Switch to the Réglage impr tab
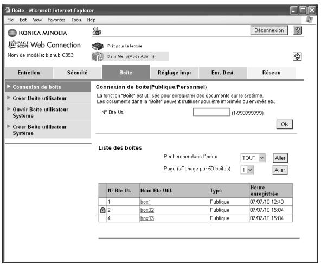This screenshot has width=321, height=264. coord(175,73)
